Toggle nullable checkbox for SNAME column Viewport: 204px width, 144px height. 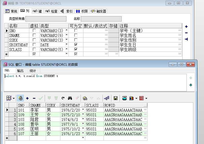pyautogui.click(x=76, y=35)
